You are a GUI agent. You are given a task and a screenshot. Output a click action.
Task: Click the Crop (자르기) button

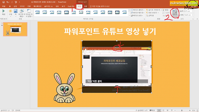tap(175, 13)
